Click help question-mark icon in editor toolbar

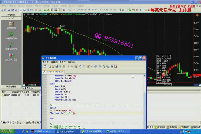pos(112,66)
